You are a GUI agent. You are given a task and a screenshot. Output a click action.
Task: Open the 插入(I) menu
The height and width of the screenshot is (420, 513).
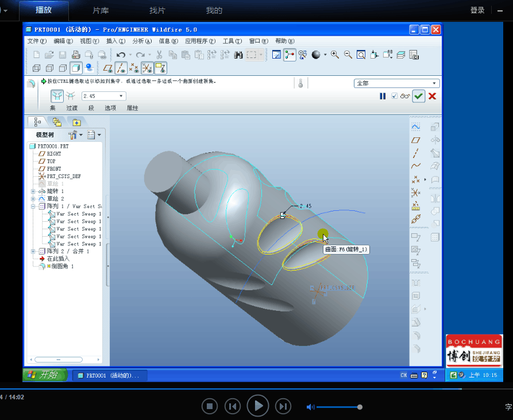pyautogui.click(x=115, y=41)
